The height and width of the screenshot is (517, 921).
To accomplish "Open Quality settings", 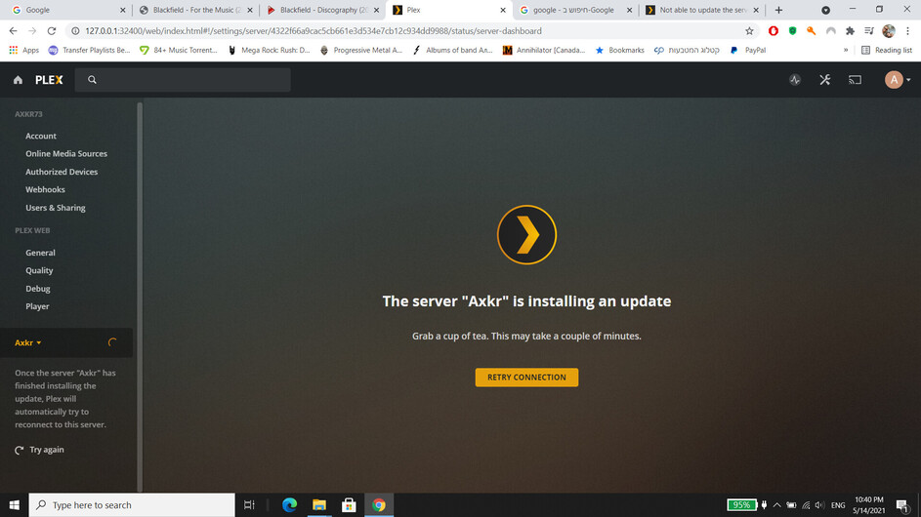I will coord(39,270).
